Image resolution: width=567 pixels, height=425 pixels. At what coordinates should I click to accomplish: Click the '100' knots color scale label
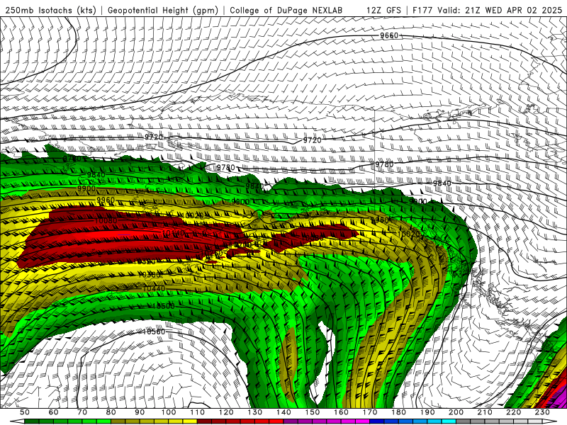pyautogui.click(x=169, y=412)
